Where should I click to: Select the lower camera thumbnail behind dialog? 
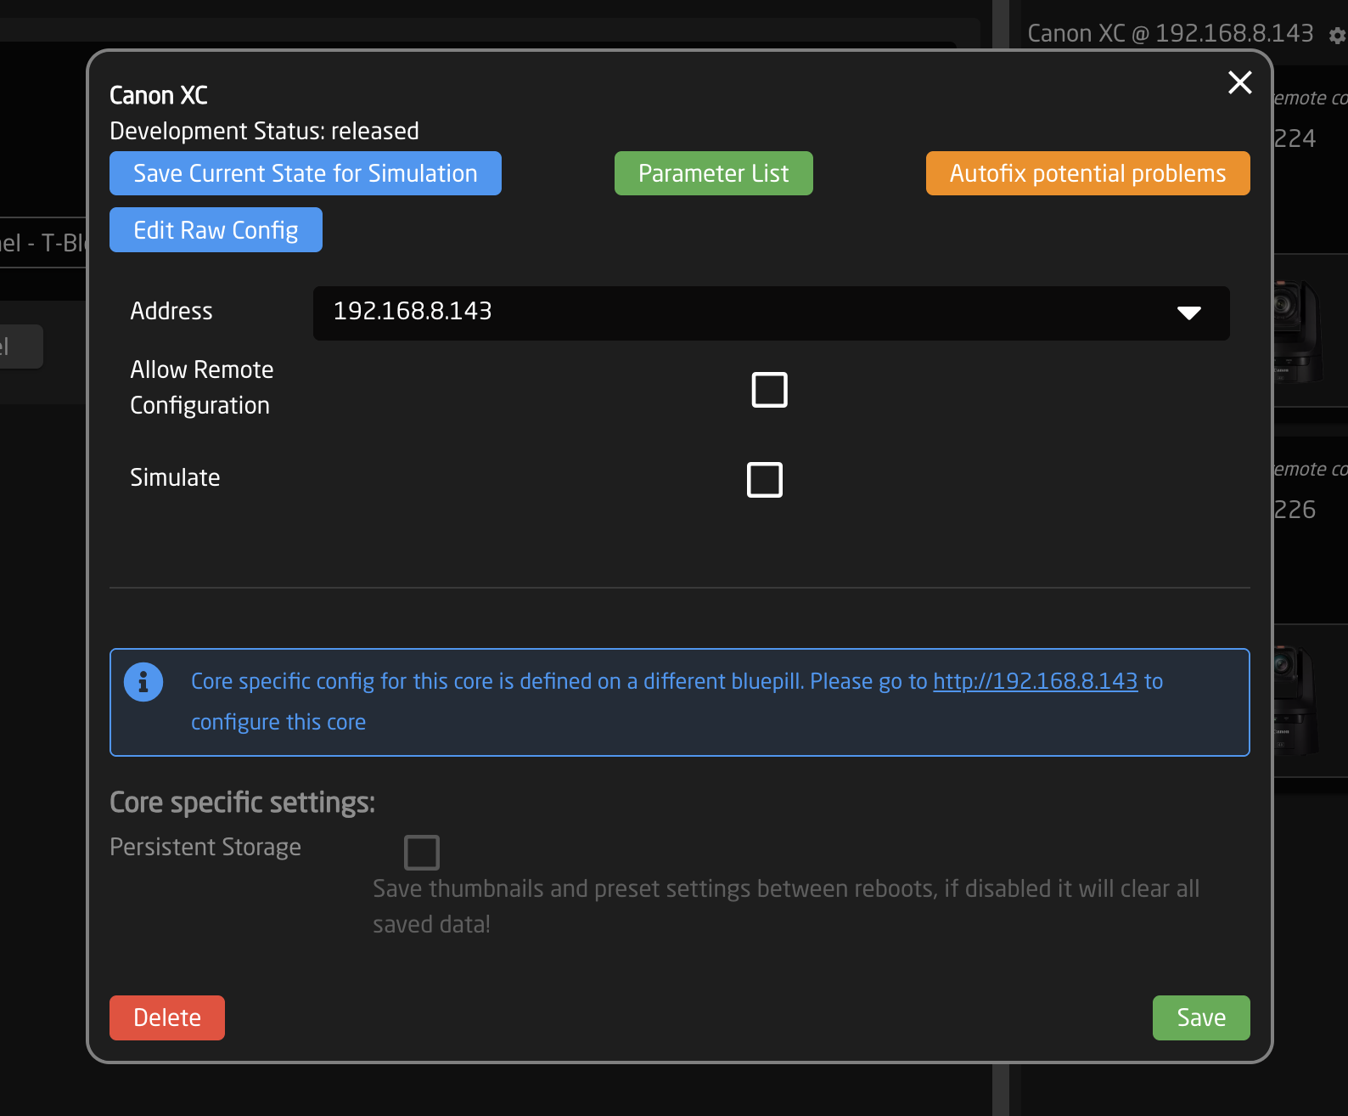pyautogui.click(x=1299, y=701)
